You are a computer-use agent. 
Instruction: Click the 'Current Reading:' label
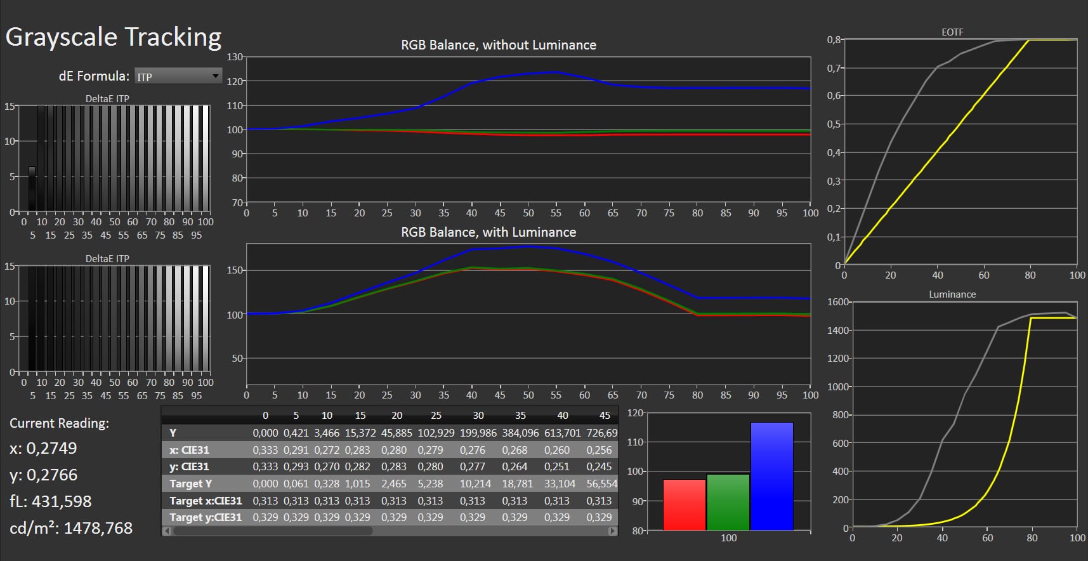[x=59, y=423]
